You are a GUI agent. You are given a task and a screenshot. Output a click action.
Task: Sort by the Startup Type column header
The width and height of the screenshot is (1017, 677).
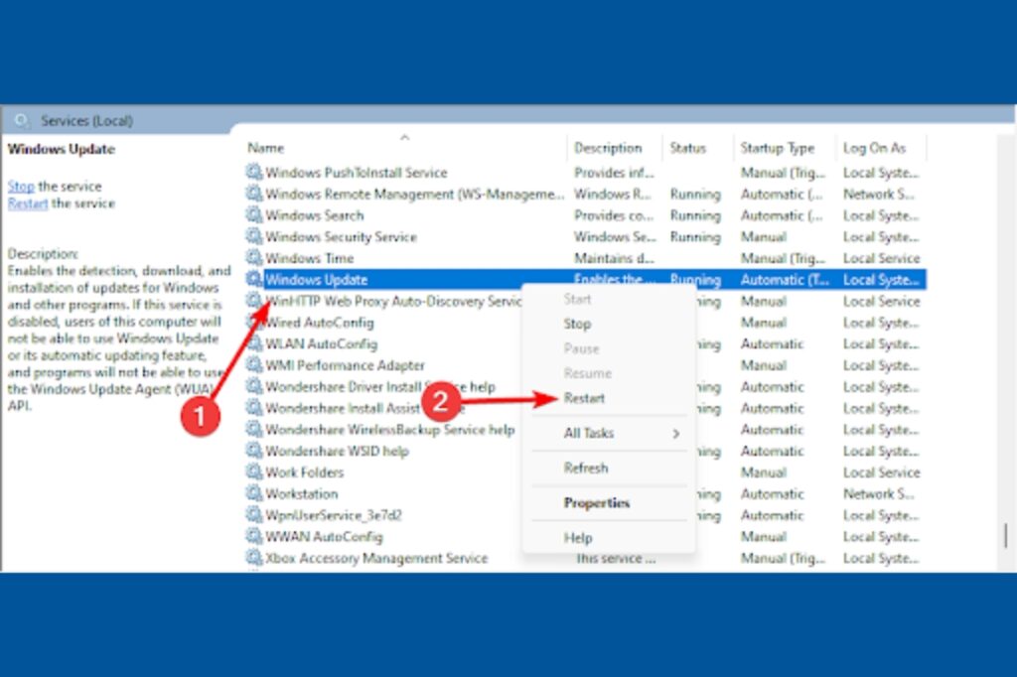(x=777, y=148)
